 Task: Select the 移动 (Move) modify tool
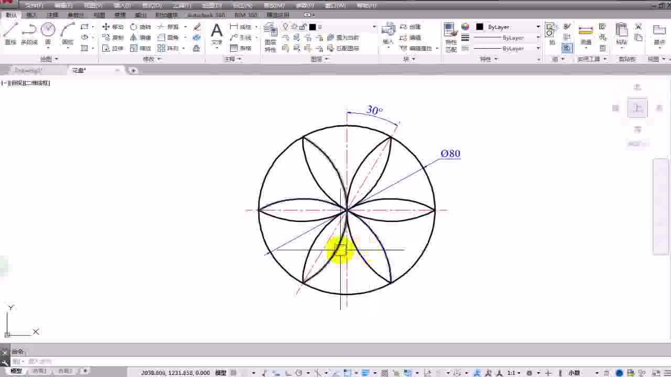click(116, 27)
